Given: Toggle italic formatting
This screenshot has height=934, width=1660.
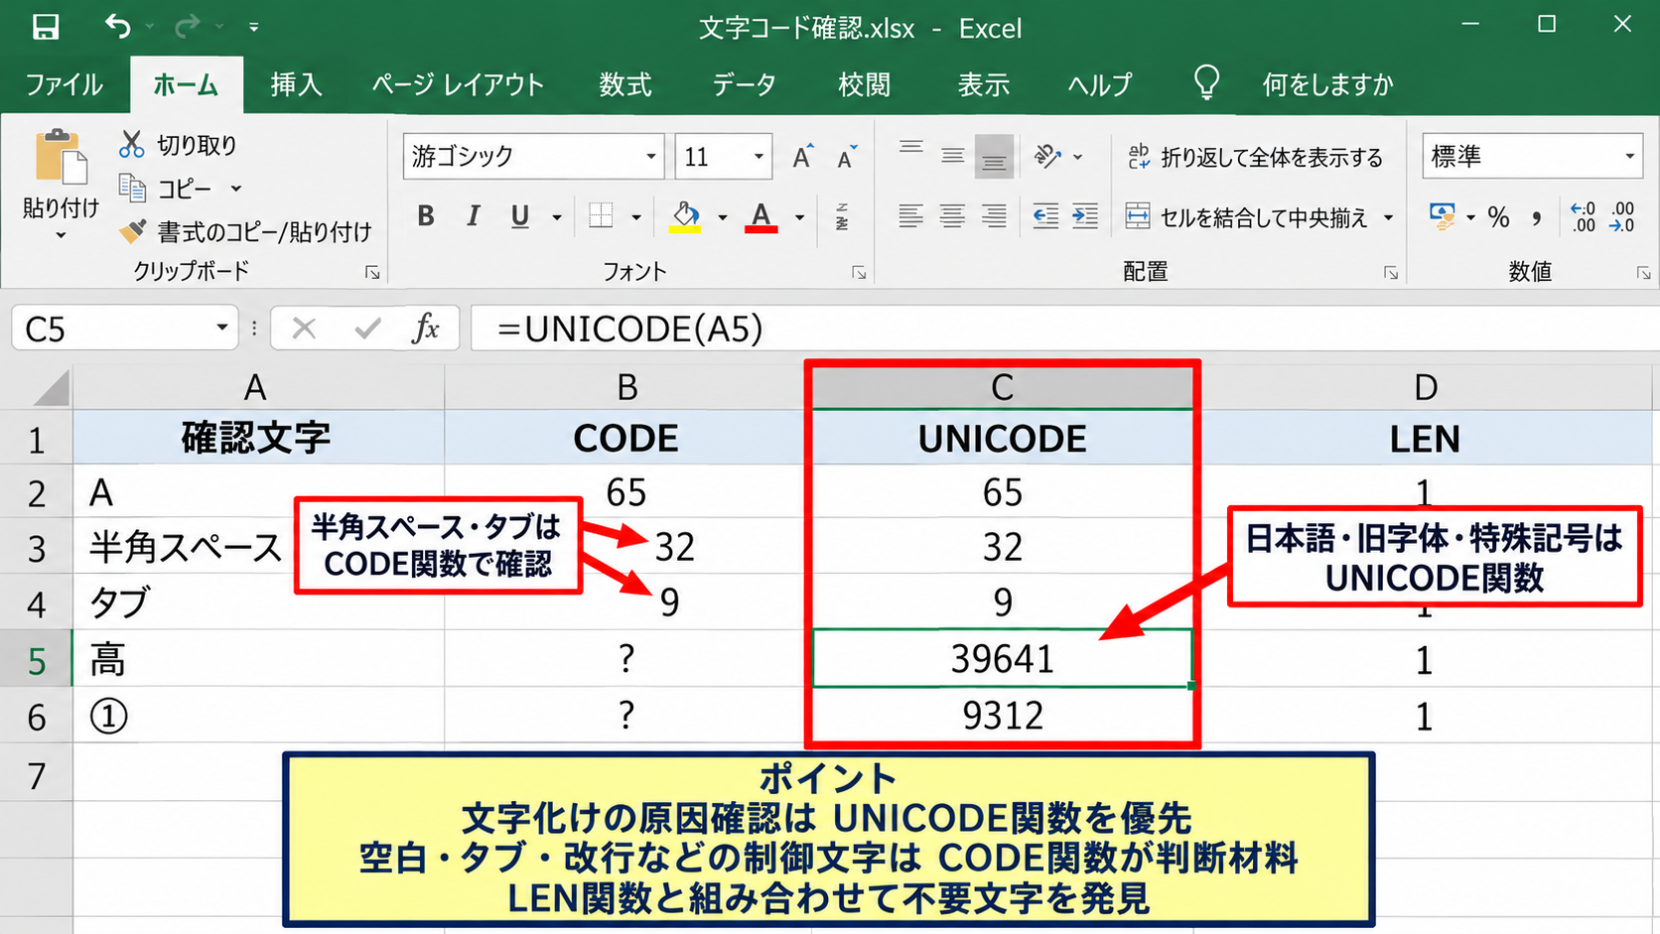Looking at the screenshot, I should pyautogui.click(x=474, y=215).
